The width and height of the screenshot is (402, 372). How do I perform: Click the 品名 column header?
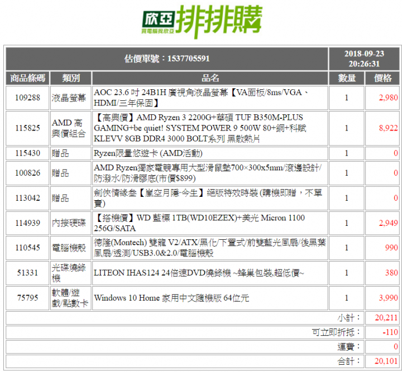coord(210,78)
